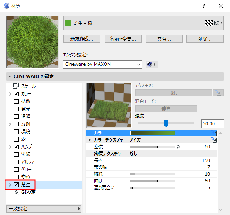This screenshot has width=230, height=215.
Task: Click the texture load icon next to なし
Action: (x=218, y=93)
